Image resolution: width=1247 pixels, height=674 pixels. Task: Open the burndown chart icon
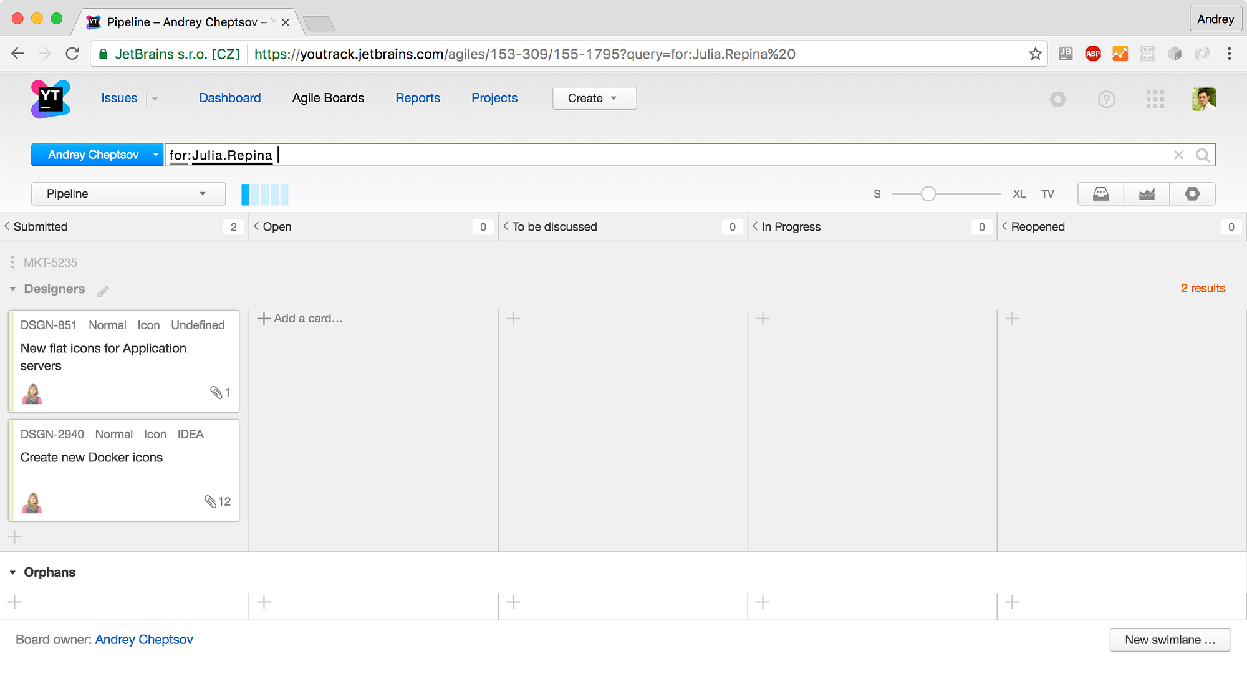click(x=1147, y=194)
